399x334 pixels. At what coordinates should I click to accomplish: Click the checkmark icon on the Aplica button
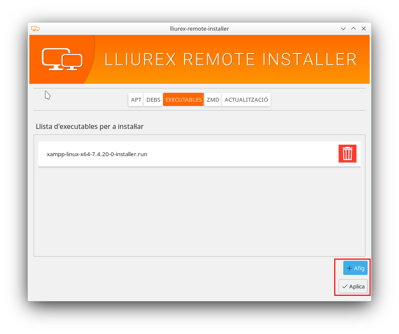pos(345,287)
